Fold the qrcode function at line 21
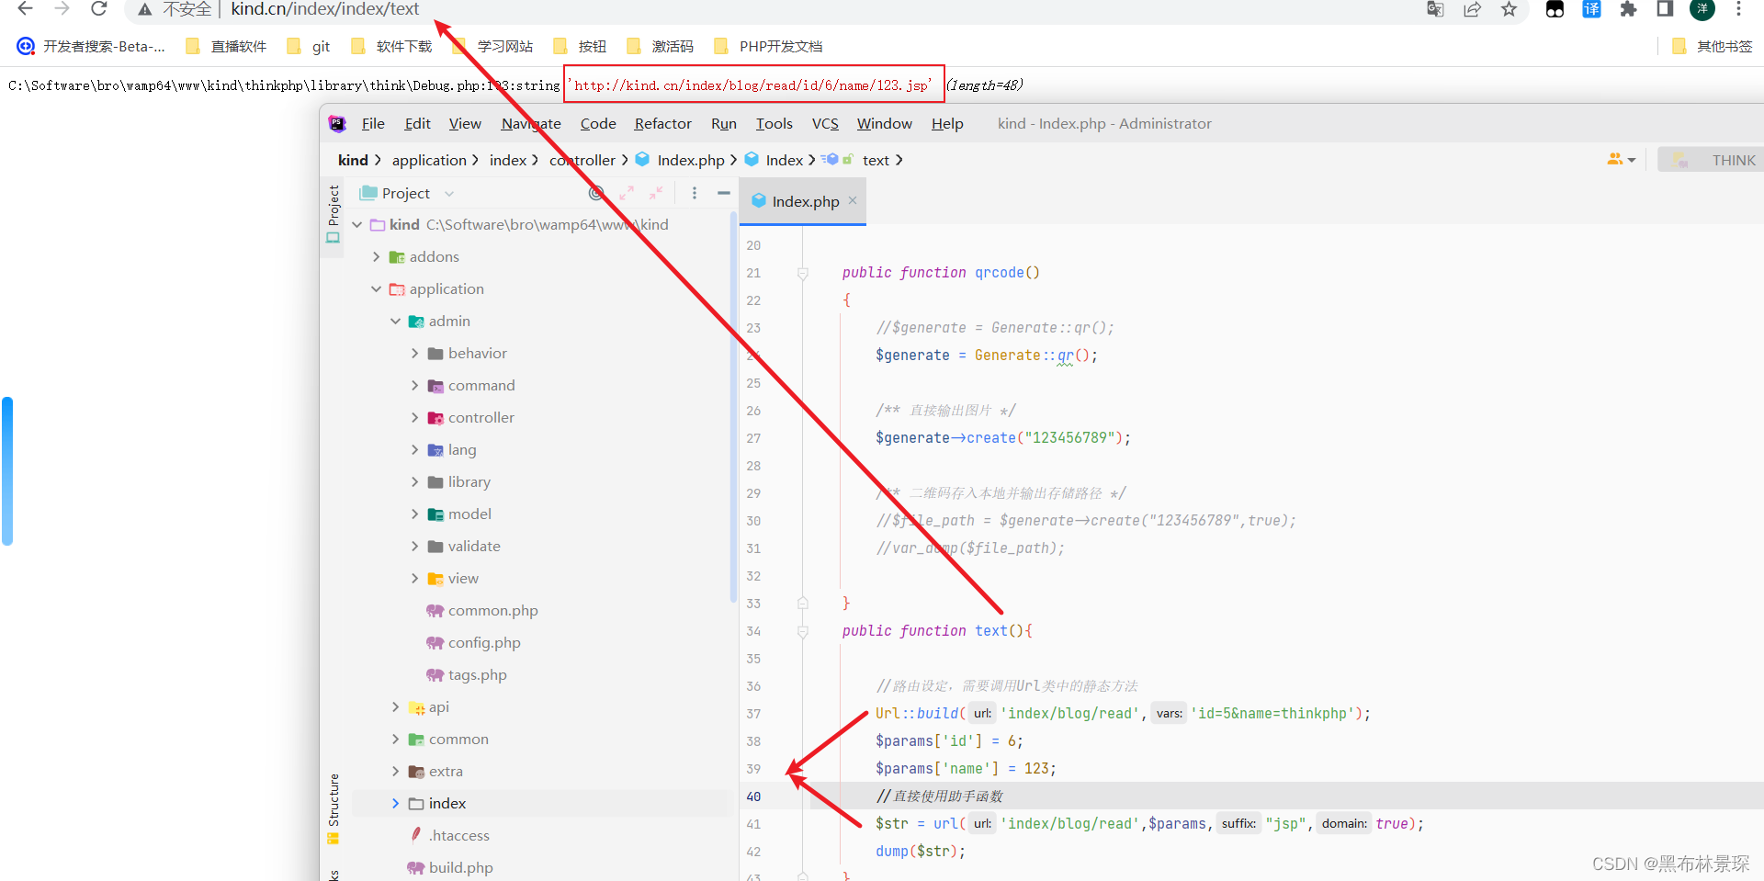 pos(802,273)
